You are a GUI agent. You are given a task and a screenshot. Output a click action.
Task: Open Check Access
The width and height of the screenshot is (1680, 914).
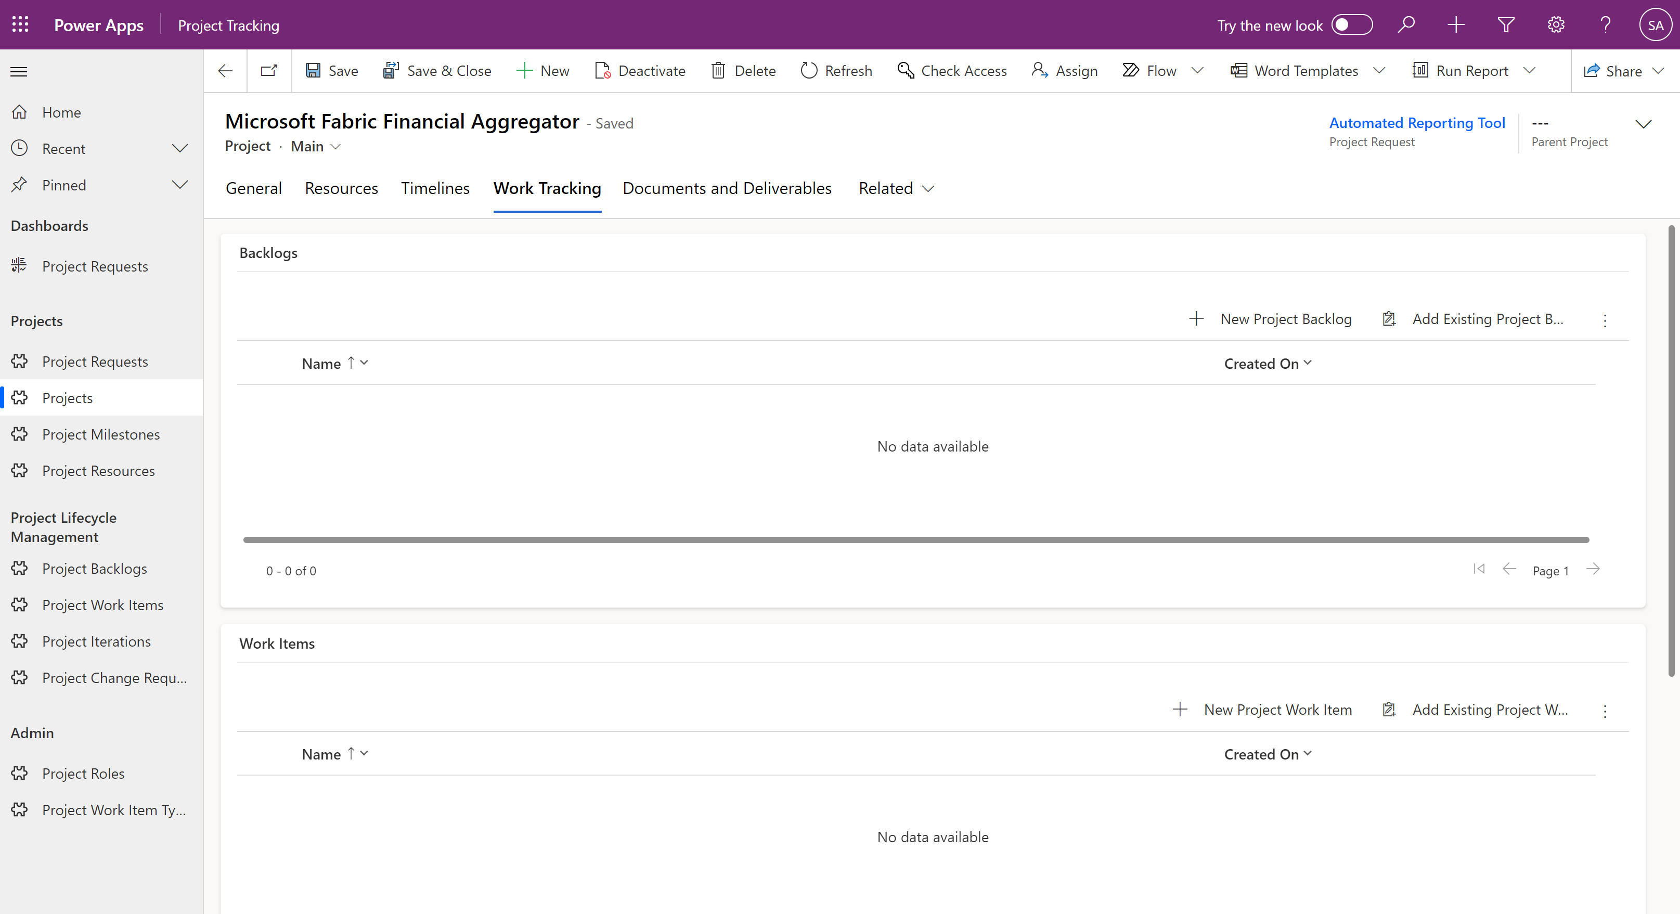click(x=951, y=70)
